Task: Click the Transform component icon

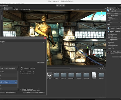Action: pos(109,16)
